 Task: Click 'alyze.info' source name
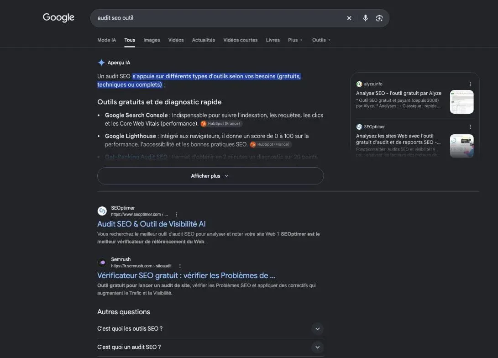point(373,84)
